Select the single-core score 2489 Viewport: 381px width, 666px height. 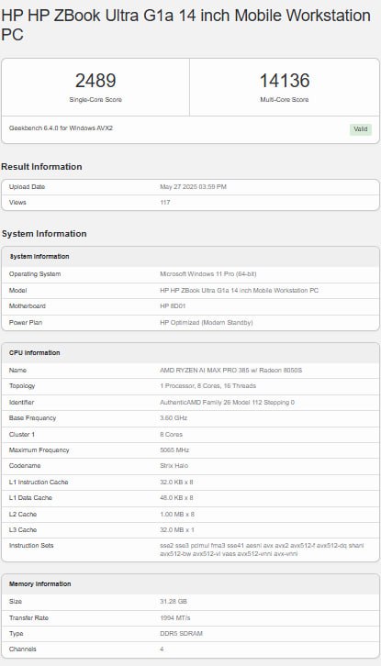point(95,81)
